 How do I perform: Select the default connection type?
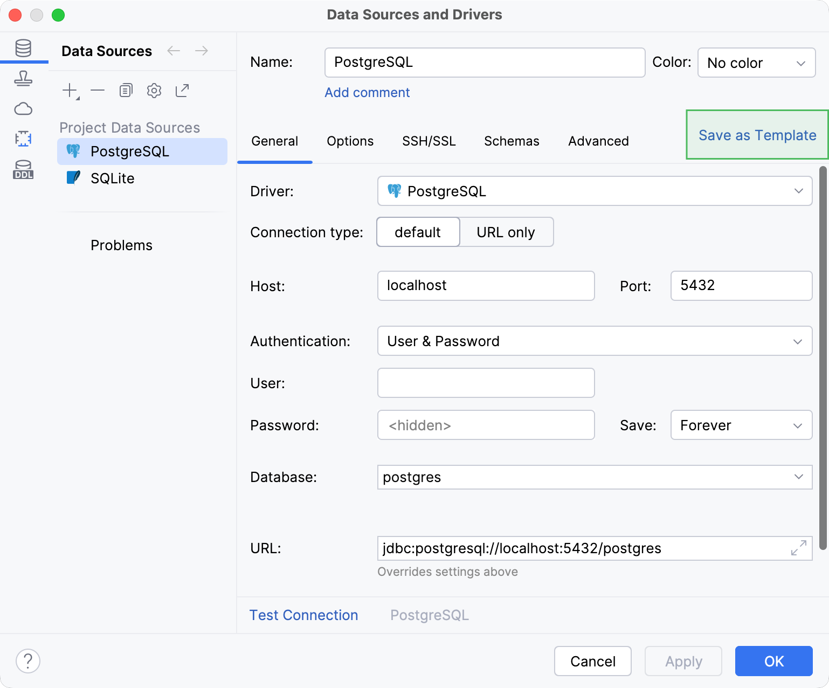point(418,232)
